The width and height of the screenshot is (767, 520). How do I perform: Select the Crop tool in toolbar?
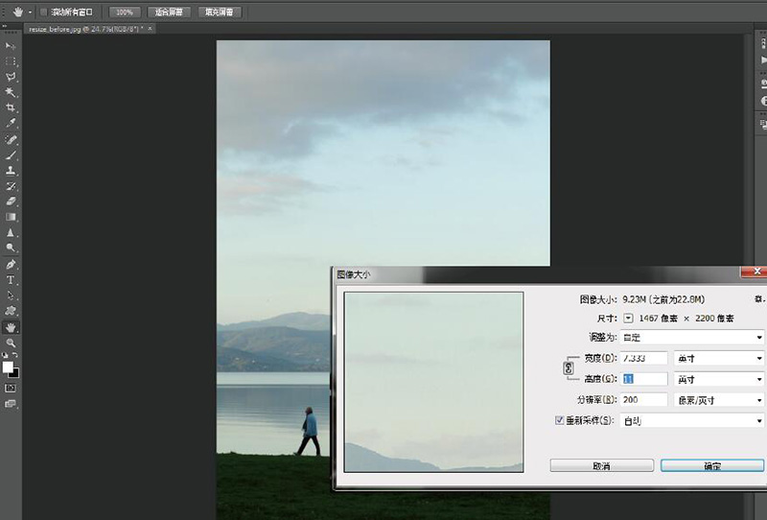(11, 107)
